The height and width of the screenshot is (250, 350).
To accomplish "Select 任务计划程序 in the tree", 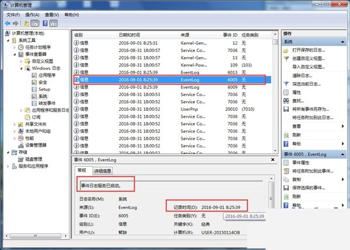I will (38, 47).
